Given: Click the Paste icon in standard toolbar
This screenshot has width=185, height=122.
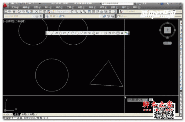Looking at the screenshot, I should [45, 11].
